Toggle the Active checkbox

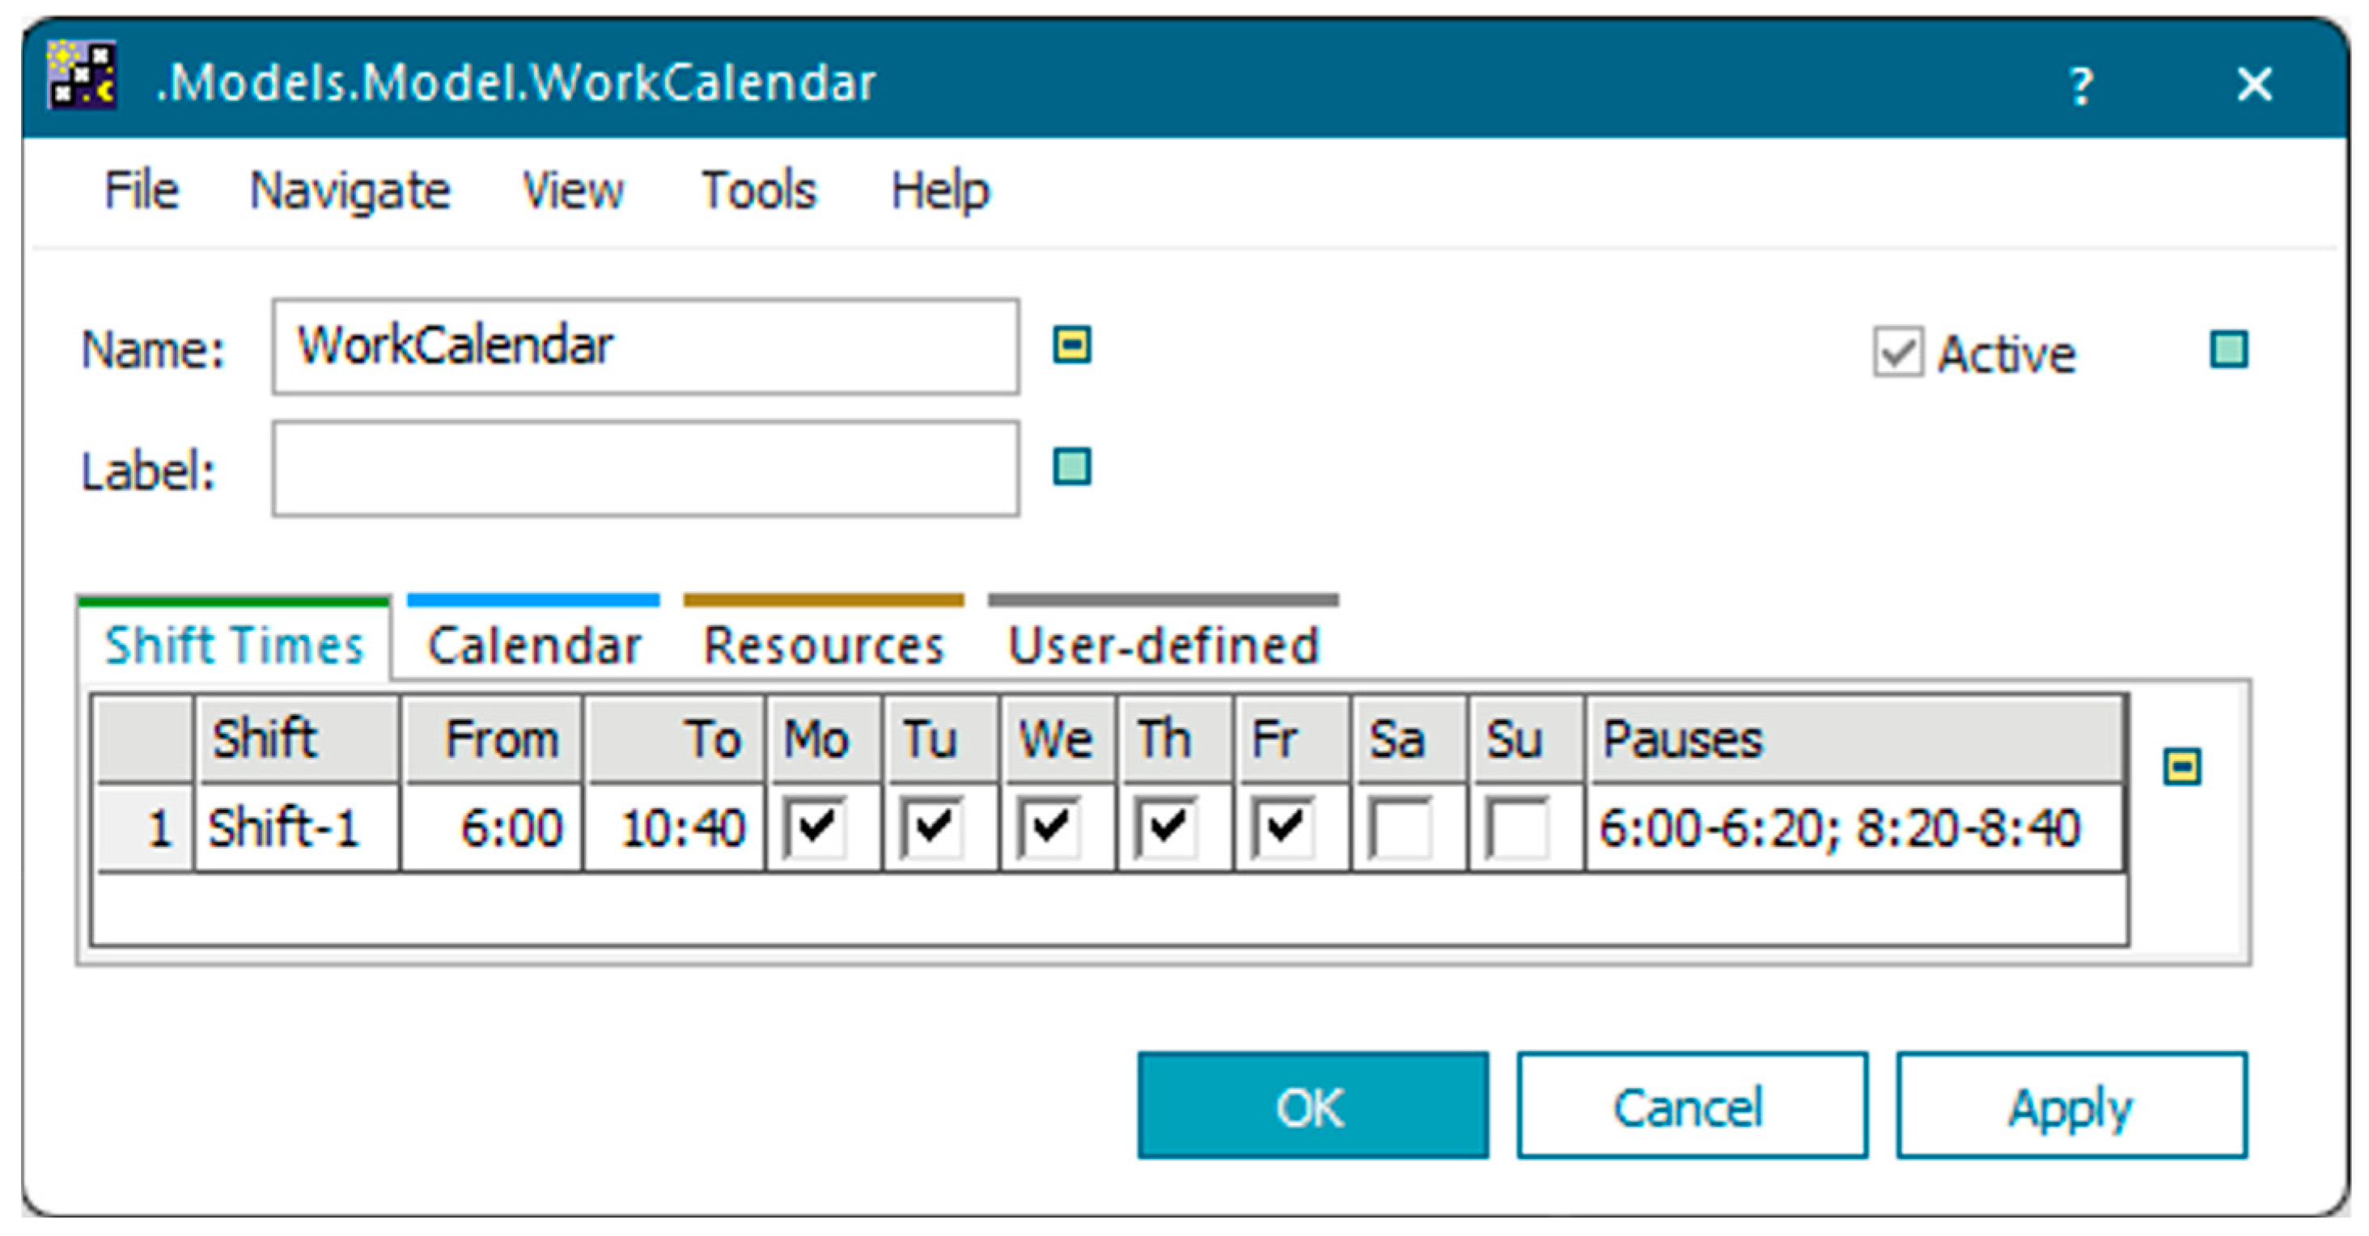coord(1897,352)
